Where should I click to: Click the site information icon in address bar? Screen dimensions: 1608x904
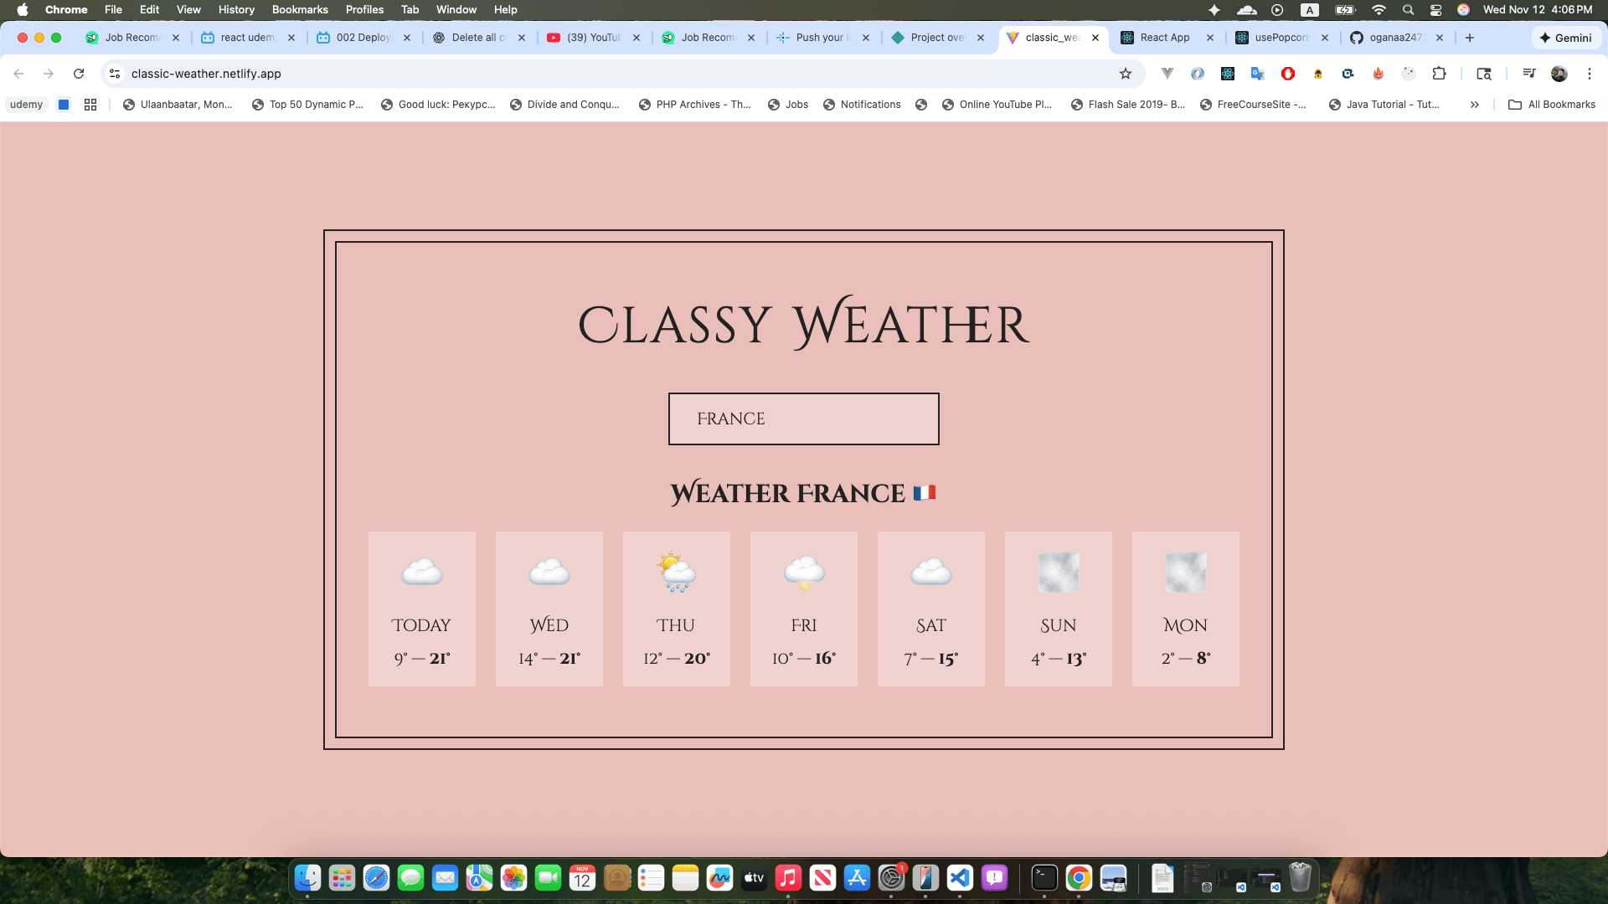click(115, 74)
